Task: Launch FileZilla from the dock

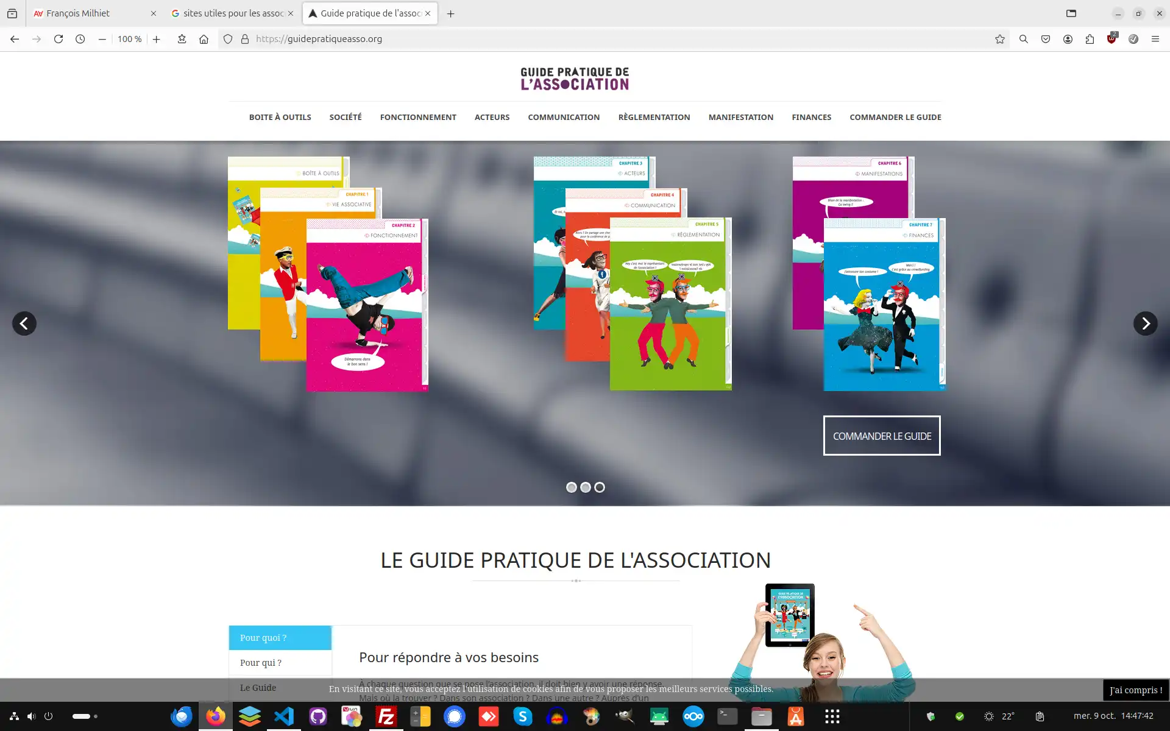Action: pos(386,716)
